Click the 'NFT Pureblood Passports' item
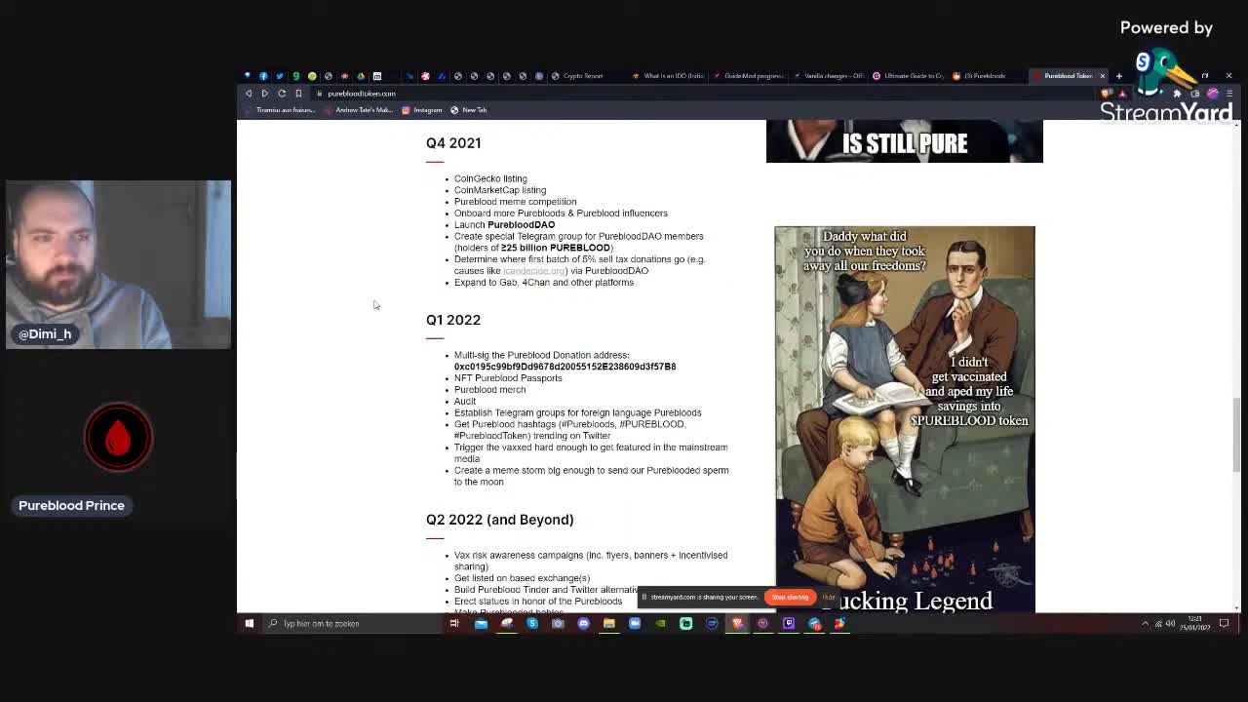 click(508, 378)
